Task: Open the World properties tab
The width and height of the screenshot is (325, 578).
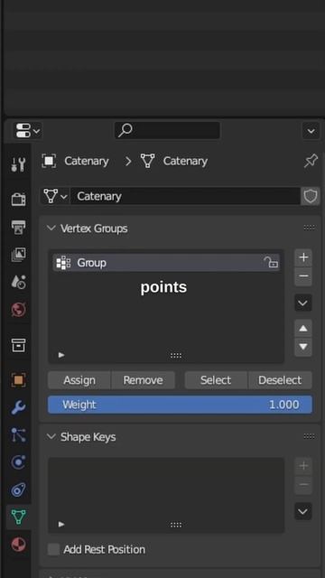Action: (x=18, y=310)
